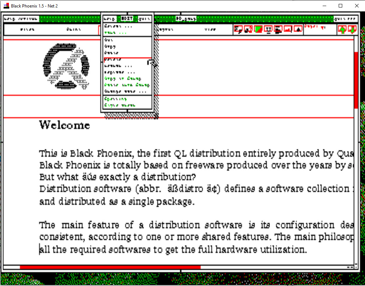This screenshot has height=286, width=365.
Task: Click the red text field right of toolbar icons
Action: pyautogui.click(x=320, y=29)
